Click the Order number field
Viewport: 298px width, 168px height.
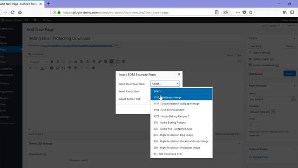(x=254, y=125)
